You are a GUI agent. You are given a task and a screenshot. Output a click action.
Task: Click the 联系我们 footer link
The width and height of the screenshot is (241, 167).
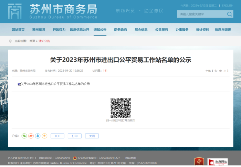(x=13, y=163)
